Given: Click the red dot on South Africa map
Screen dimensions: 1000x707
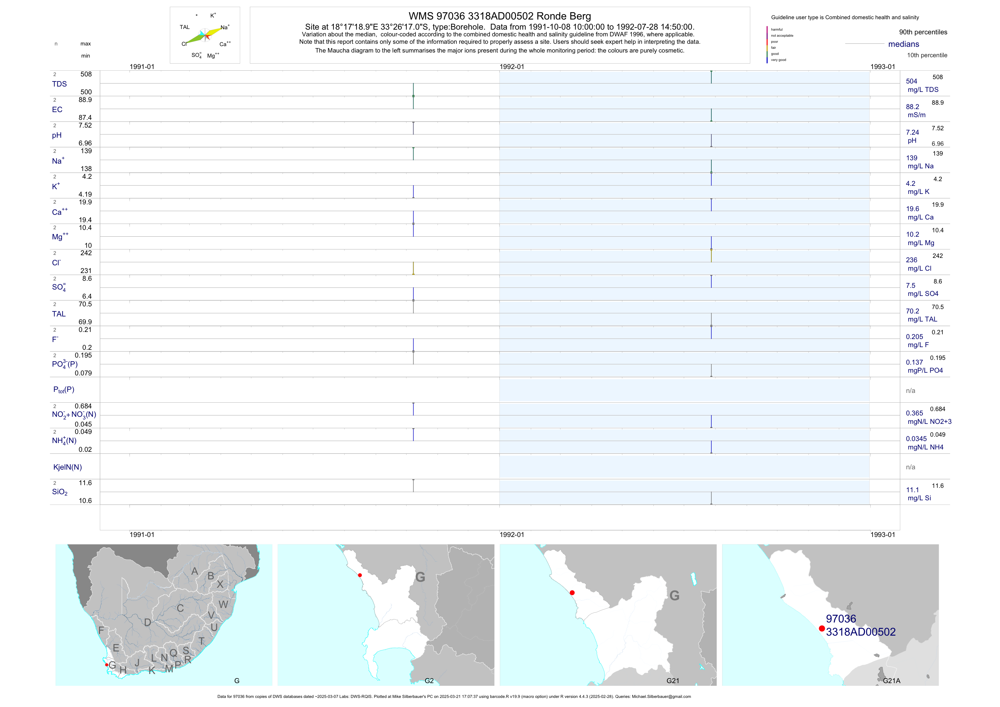Looking at the screenshot, I should click(106, 665).
